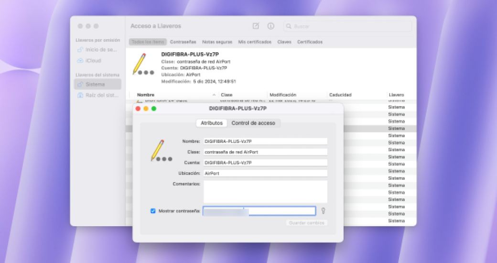Select the iCloud keychain in sidebar

click(97, 61)
